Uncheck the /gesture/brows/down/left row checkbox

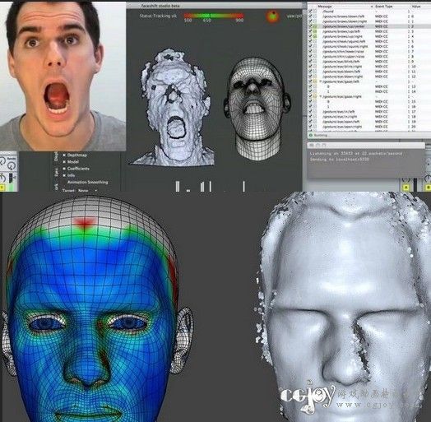tap(311, 16)
